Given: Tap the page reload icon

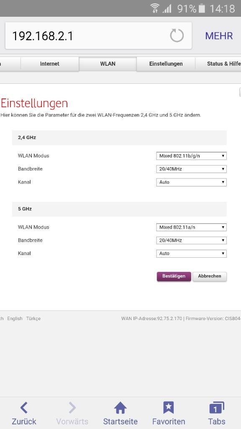Looking at the screenshot, I should point(177,36).
